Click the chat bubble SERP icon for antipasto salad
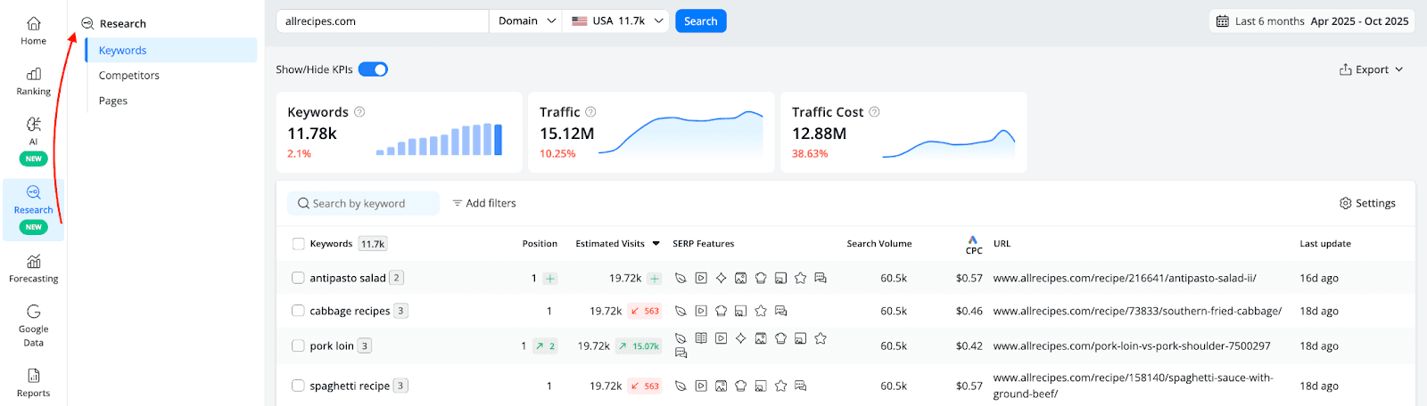The image size is (1427, 406). pyautogui.click(x=821, y=278)
